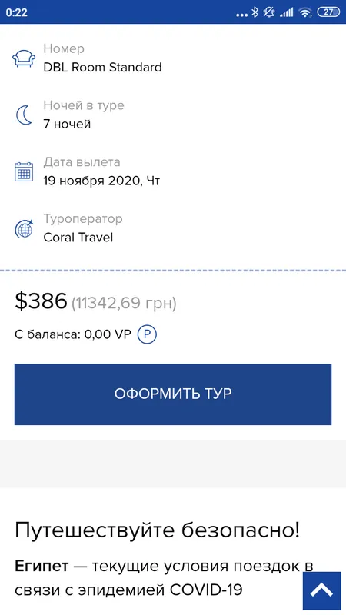Tap the $386 tour price

point(41,301)
